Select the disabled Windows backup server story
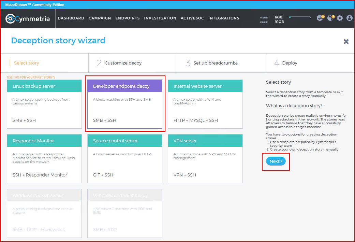Image resolution: width=355 pixels, height=242 pixels. point(44,213)
